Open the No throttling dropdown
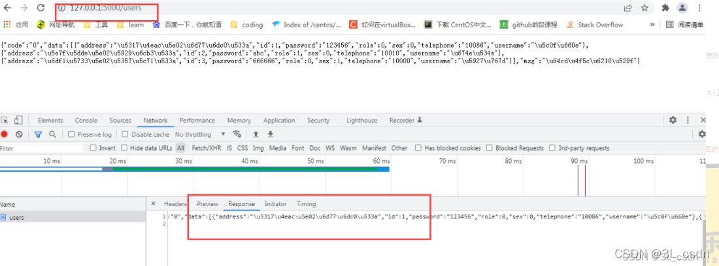Screen dimensions: 719x266 pos(201,134)
